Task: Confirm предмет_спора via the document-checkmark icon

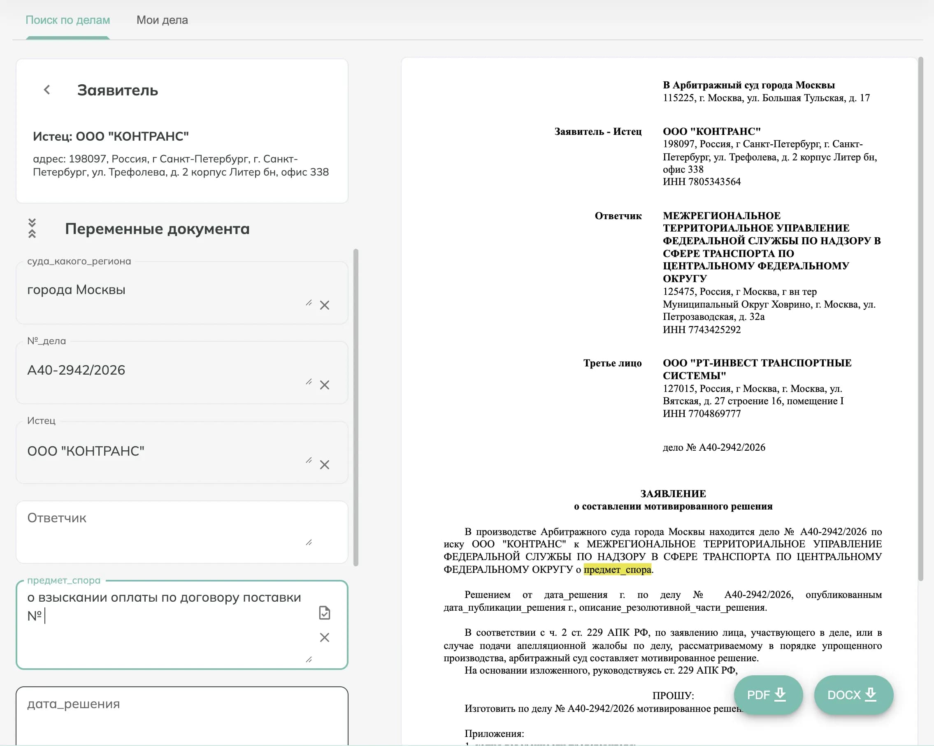Action: pyautogui.click(x=325, y=613)
